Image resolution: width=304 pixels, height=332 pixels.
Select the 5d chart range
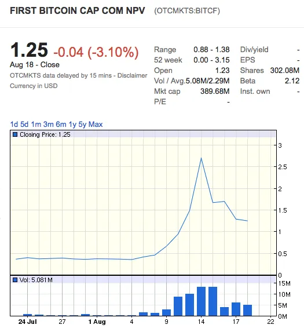coord(24,125)
